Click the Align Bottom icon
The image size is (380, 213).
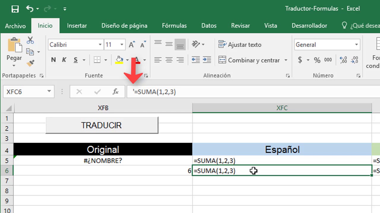180,44
